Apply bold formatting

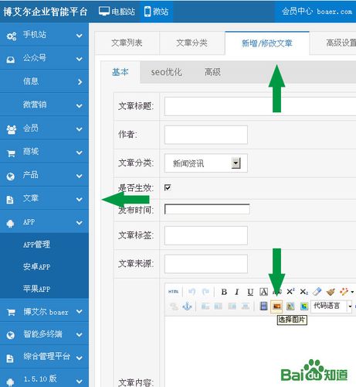(224, 292)
